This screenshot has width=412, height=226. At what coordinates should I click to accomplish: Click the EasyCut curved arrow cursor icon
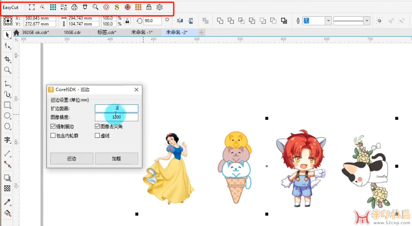click(x=42, y=7)
